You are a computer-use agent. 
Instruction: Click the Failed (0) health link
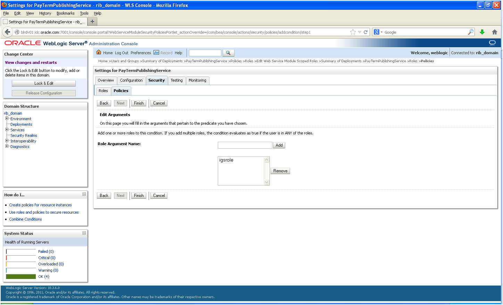46,252
